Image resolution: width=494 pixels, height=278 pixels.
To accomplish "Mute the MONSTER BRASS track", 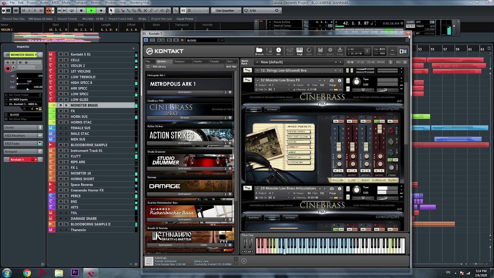I will (x=60, y=105).
